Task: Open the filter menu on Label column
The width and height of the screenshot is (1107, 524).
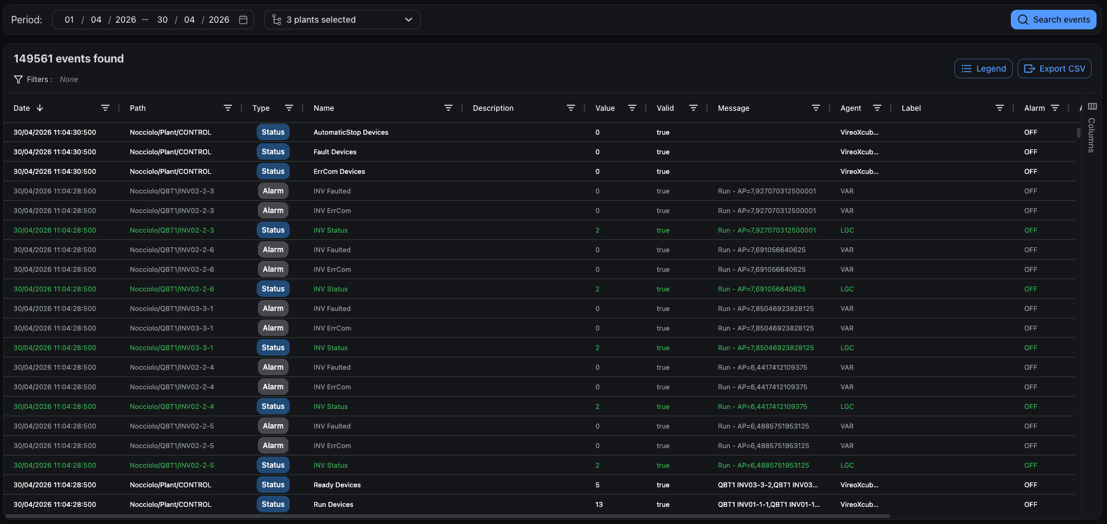Action: 1000,108
